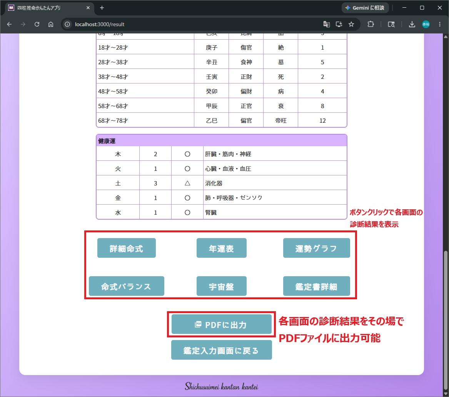Click the 木 element cell
449x397 pixels.
point(118,154)
